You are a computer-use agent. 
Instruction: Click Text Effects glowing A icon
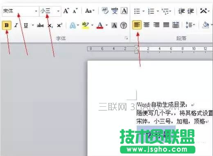(73, 25)
